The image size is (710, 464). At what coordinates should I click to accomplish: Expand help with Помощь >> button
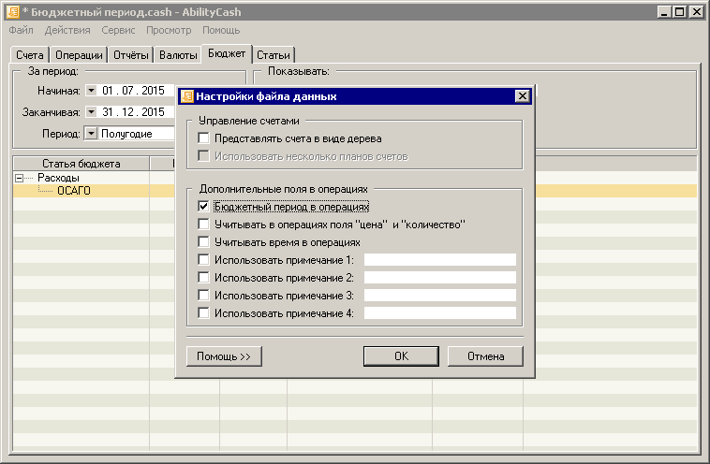(x=224, y=356)
